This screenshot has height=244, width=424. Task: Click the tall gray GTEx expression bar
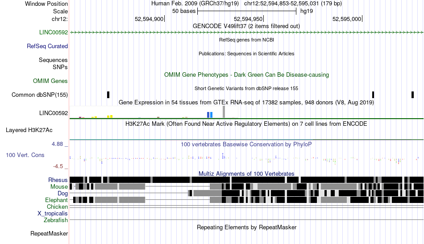(224, 112)
